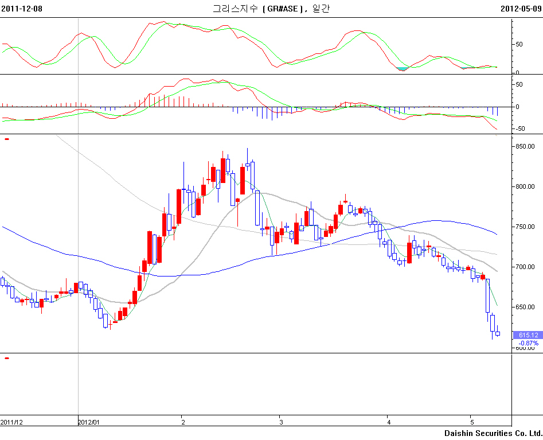Image resolution: width=543 pixels, height=440 pixels.
Task: Click the 700.00 price axis label
Action: 525,267
